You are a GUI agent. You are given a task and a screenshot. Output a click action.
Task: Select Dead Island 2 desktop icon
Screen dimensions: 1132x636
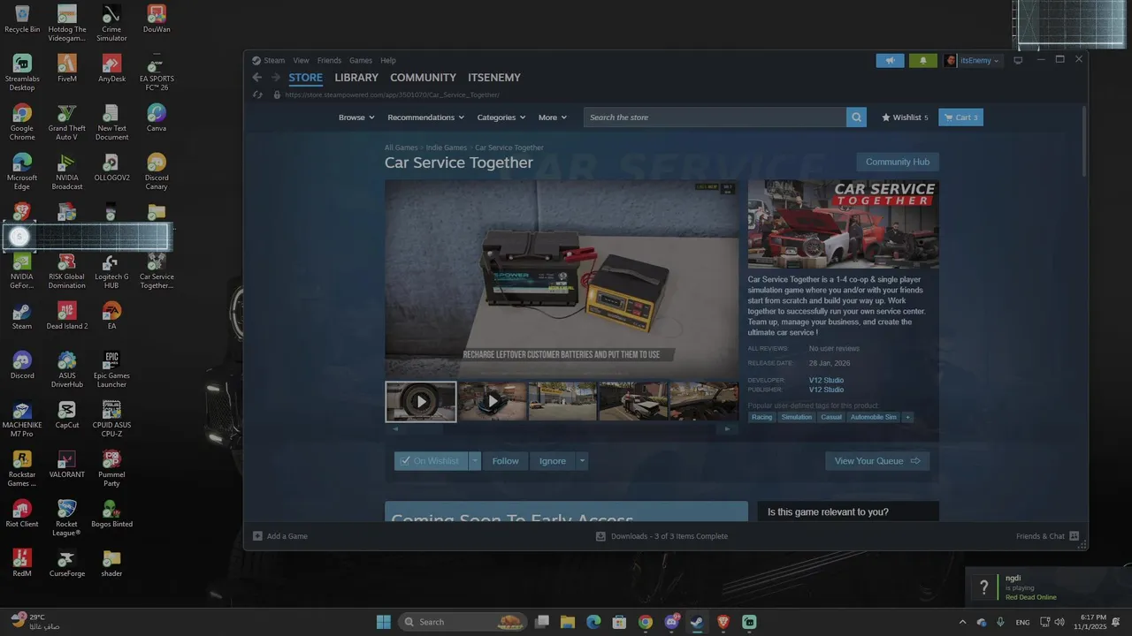point(67,315)
